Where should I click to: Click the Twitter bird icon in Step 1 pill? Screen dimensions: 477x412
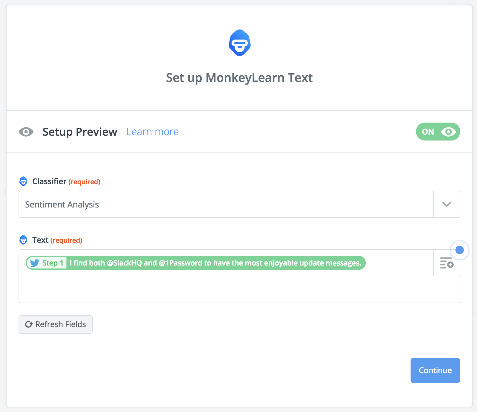(35, 263)
